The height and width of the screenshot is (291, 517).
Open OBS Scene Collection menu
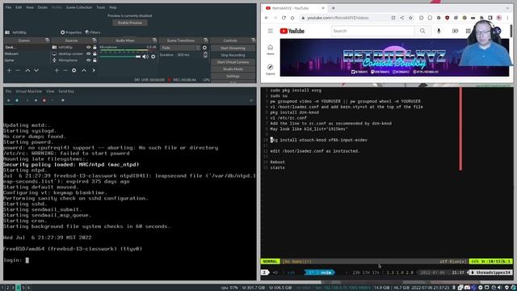79,7
